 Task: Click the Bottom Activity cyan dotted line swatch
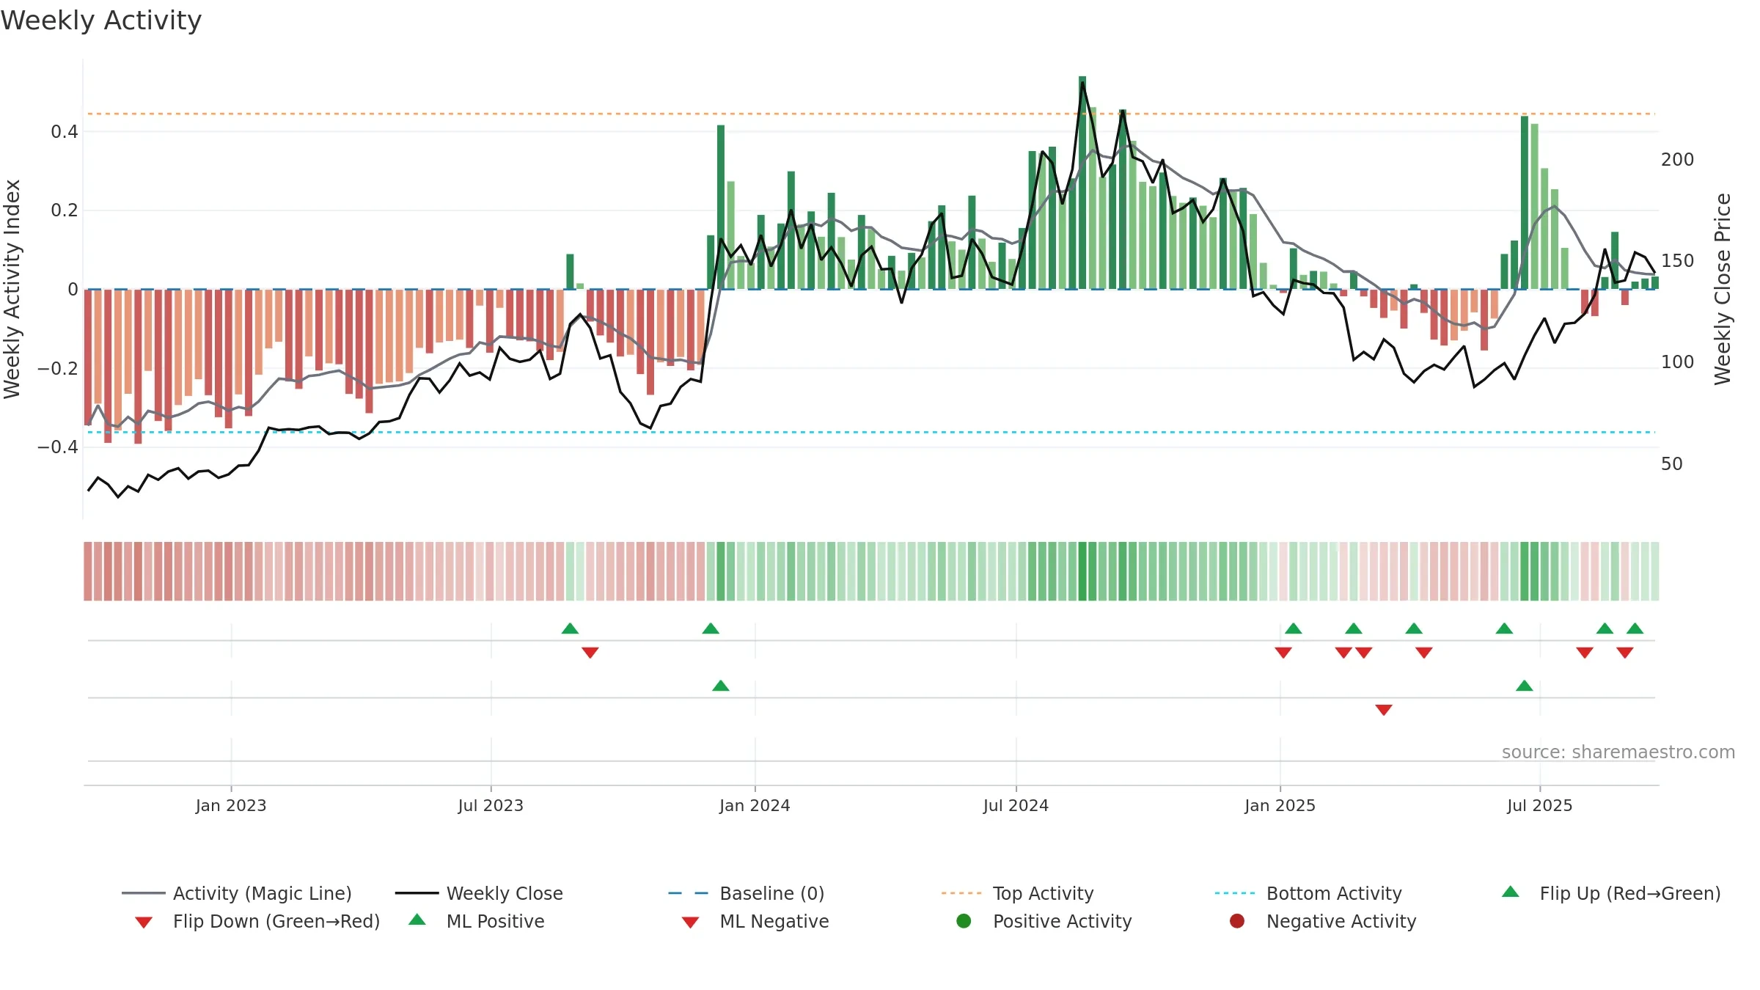[1235, 893]
